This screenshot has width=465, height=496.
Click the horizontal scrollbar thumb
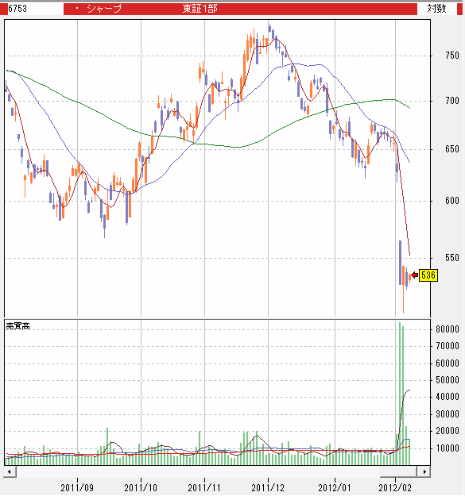398,471
